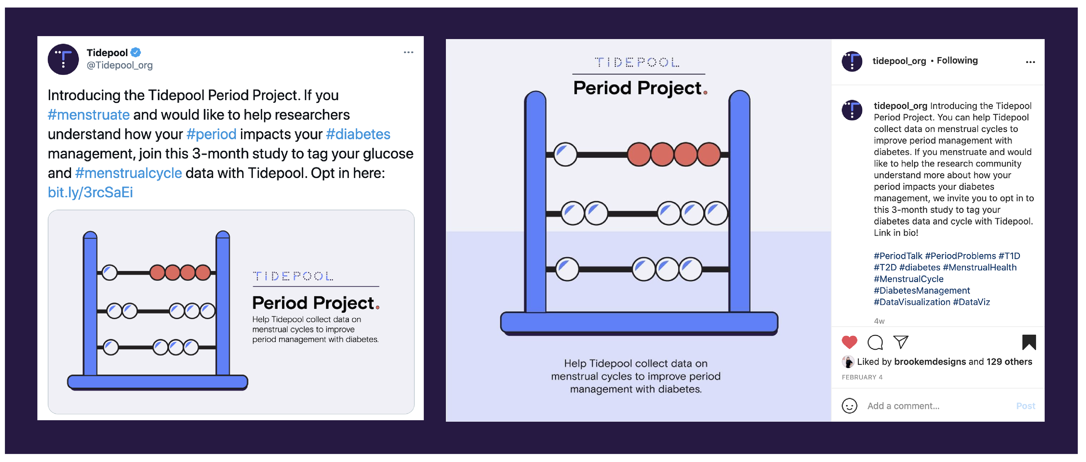This screenshot has height=462, width=1086.
Task: Click Tidepool verified badge on tweet
Action: pyautogui.click(x=135, y=52)
